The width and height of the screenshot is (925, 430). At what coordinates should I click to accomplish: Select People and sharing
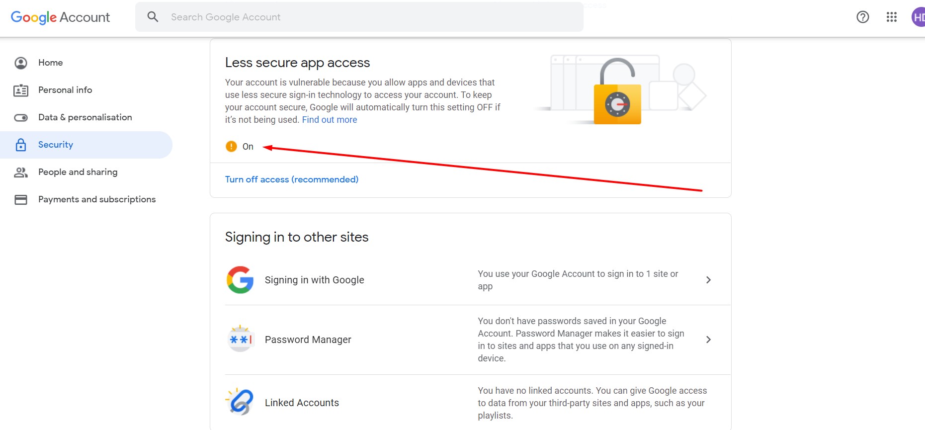(x=78, y=172)
